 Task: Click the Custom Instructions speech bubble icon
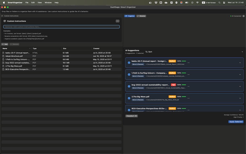click(x=5, y=21)
